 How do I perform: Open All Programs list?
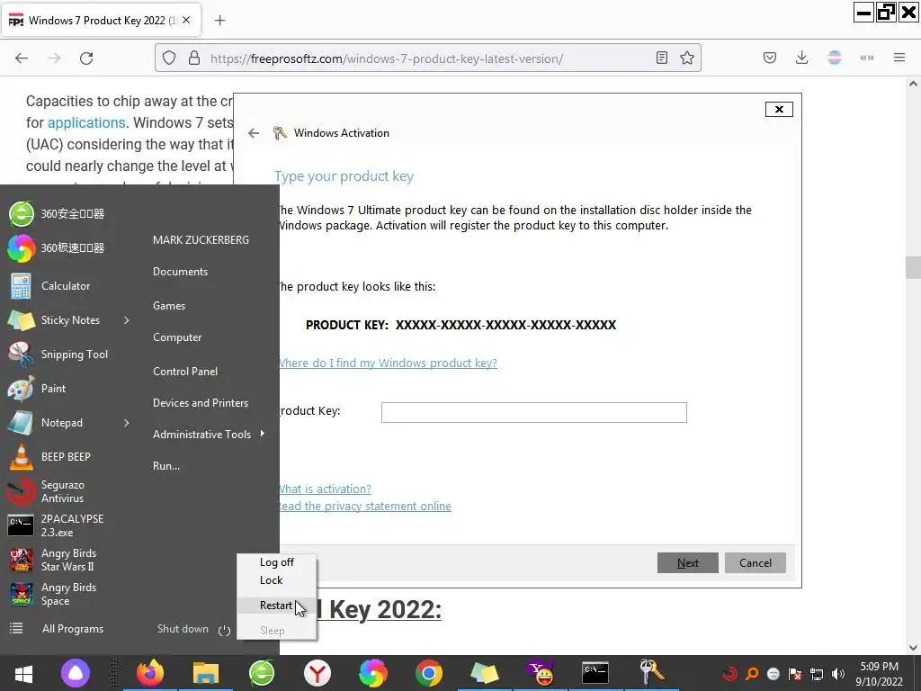click(x=58, y=629)
